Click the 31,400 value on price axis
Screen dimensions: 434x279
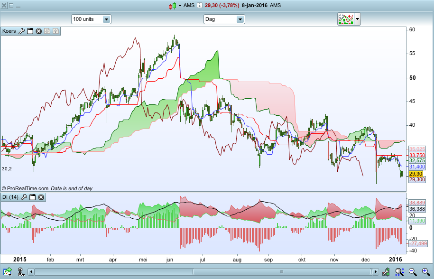[417, 167]
